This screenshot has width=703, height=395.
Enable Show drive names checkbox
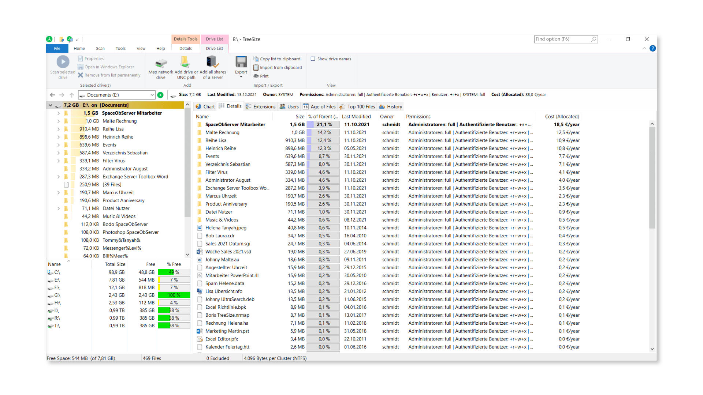click(x=313, y=59)
